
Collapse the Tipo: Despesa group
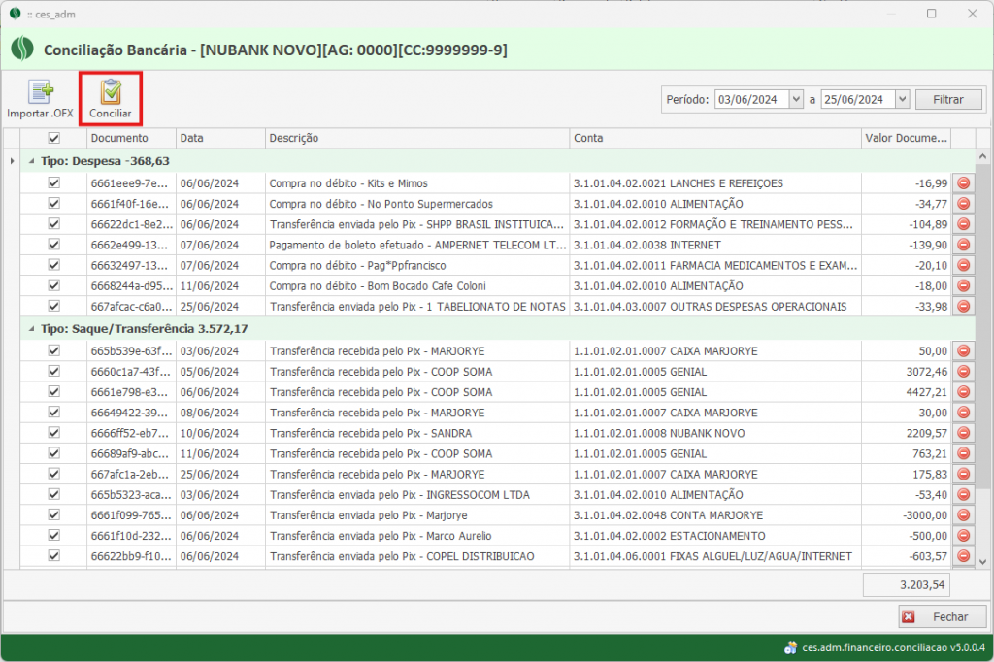tap(32, 161)
